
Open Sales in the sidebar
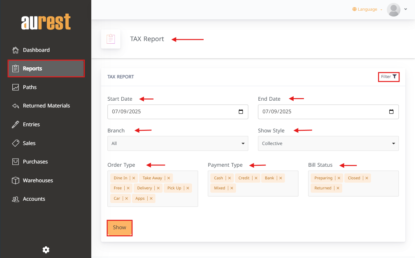pos(29,143)
